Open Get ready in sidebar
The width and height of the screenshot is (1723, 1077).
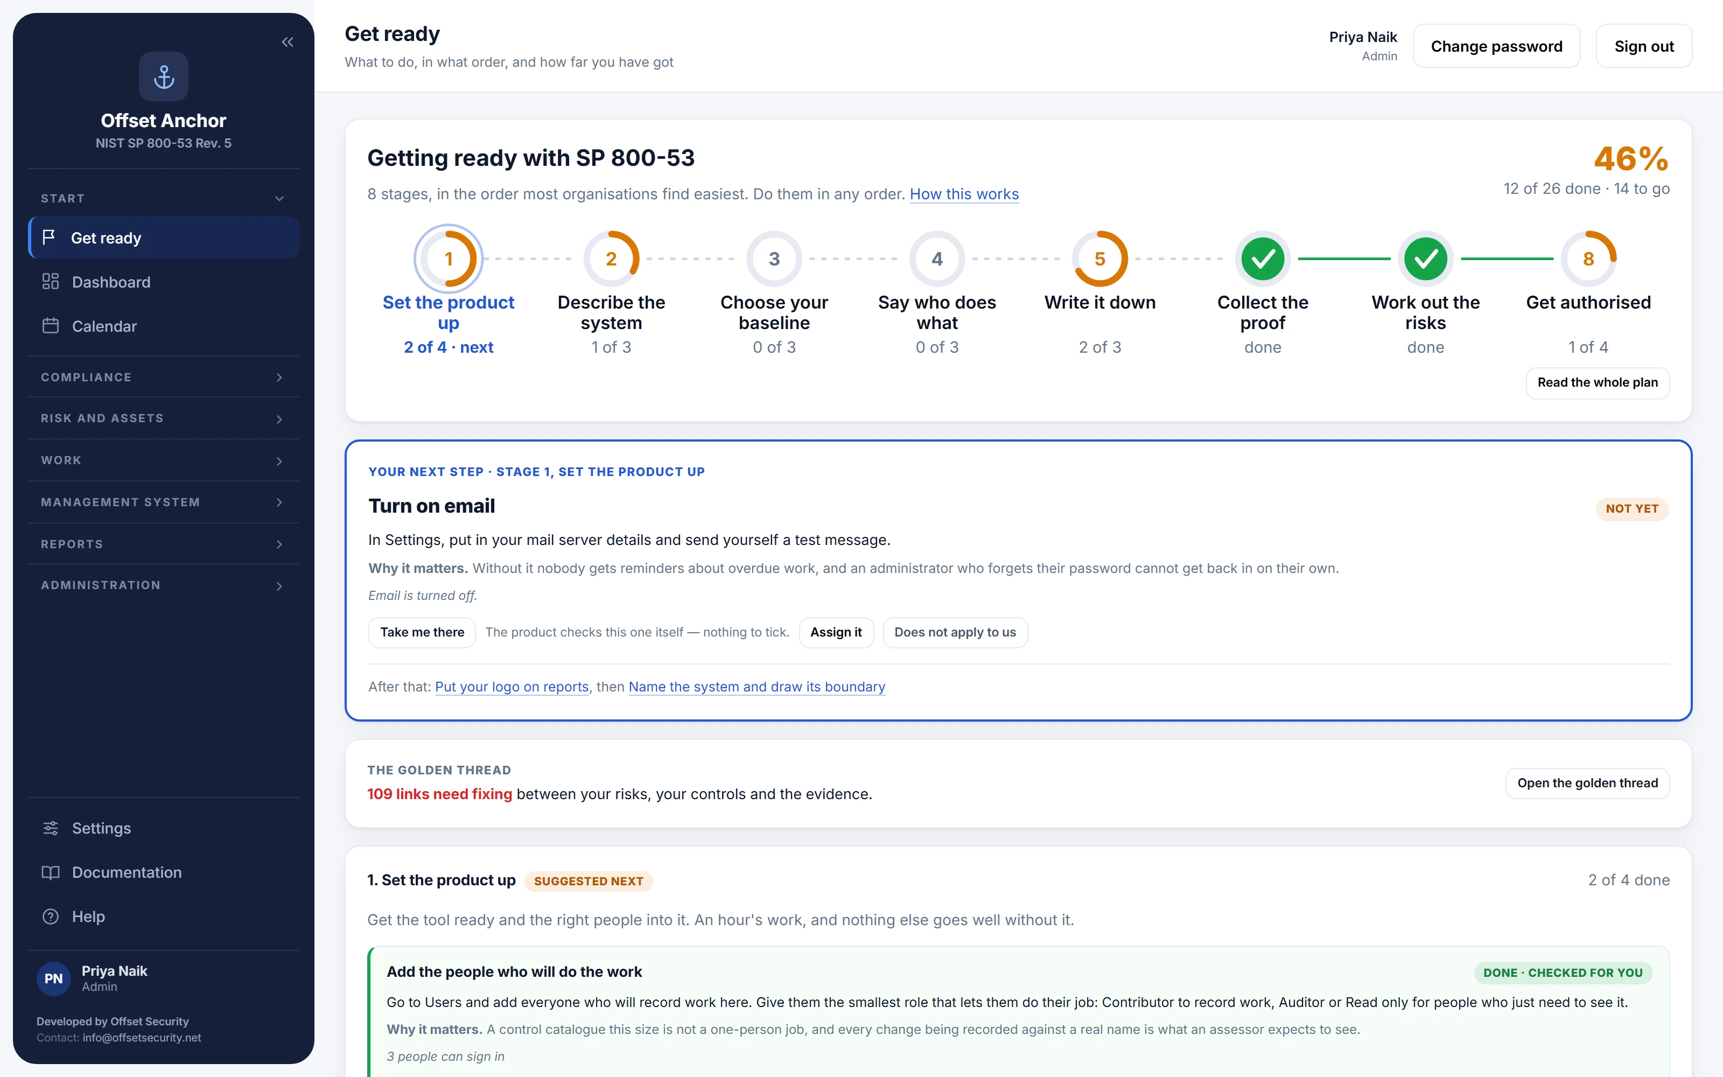164,238
